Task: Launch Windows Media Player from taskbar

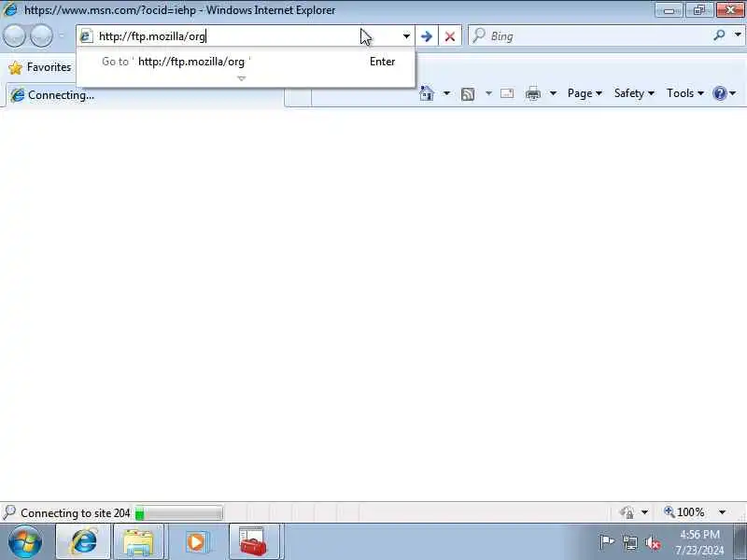Action: click(196, 542)
